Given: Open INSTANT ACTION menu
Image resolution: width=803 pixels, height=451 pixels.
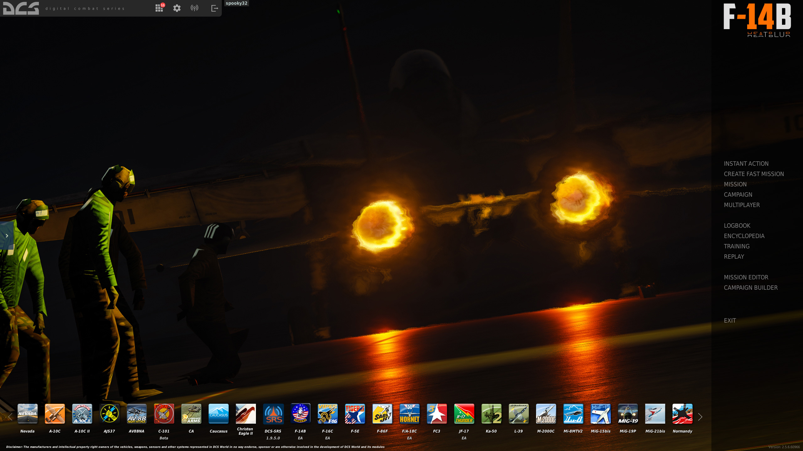Looking at the screenshot, I should [746, 163].
